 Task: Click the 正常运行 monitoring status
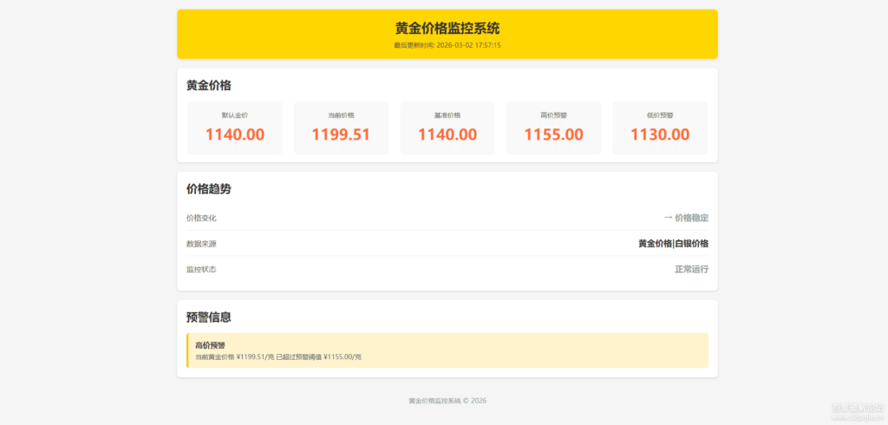[x=691, y=270]
